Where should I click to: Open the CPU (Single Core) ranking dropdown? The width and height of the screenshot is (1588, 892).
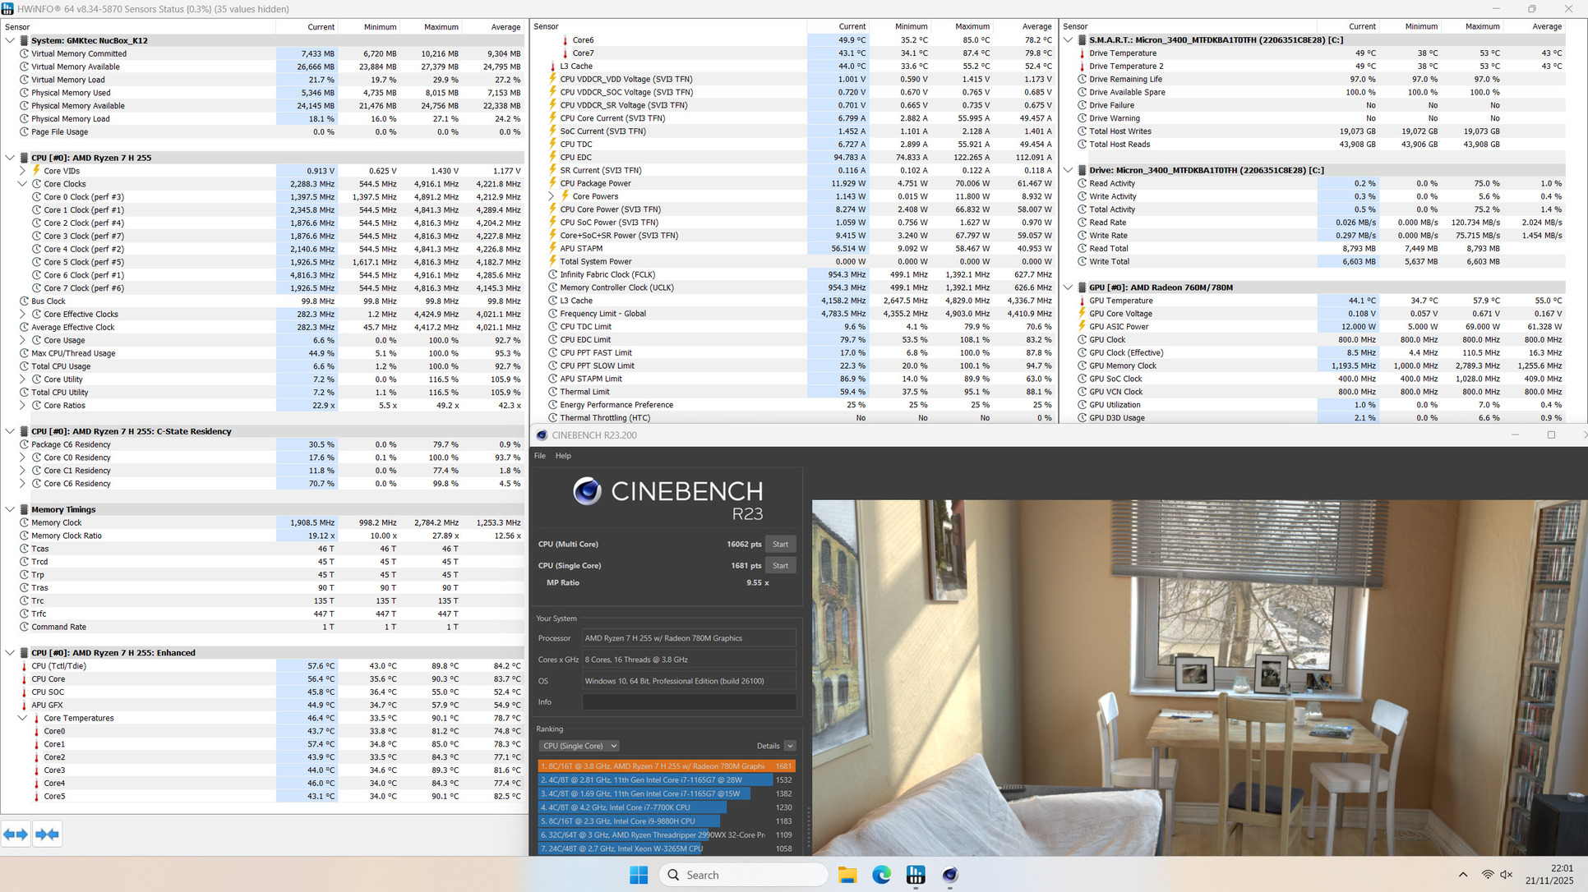click(579, 746)
